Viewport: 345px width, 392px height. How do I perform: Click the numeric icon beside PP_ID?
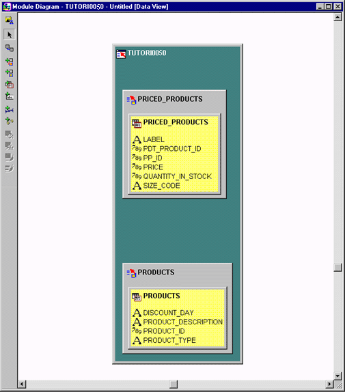137,158
